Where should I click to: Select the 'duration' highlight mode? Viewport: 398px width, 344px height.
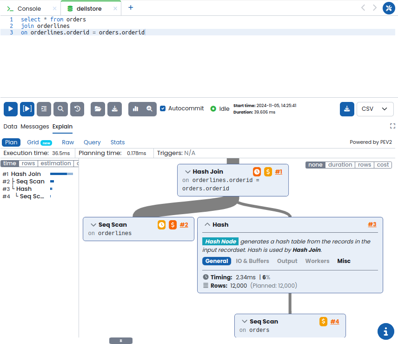coord(340,165)
